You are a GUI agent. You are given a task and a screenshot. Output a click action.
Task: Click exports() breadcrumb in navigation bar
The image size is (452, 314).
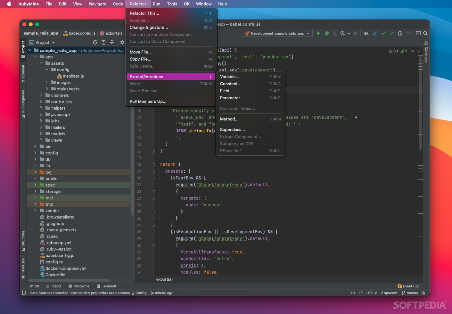tap(111, 33)
